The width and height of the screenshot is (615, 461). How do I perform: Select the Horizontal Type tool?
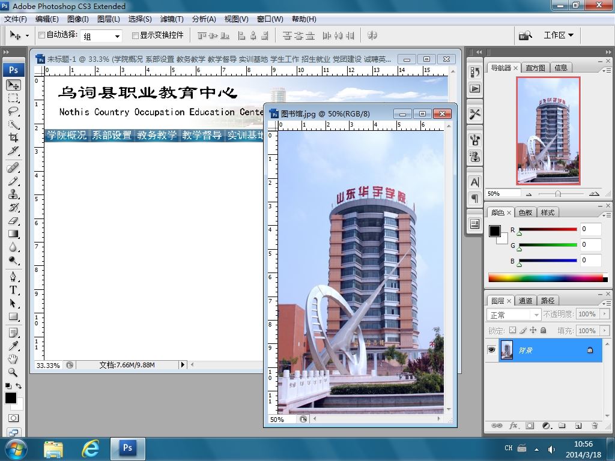pyautogui.click(x=13, y=291)
